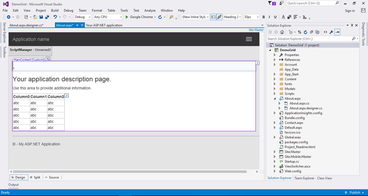368x196 pixels.
Task: Refresh the Solution Explorer view
Action: (306, 32)
